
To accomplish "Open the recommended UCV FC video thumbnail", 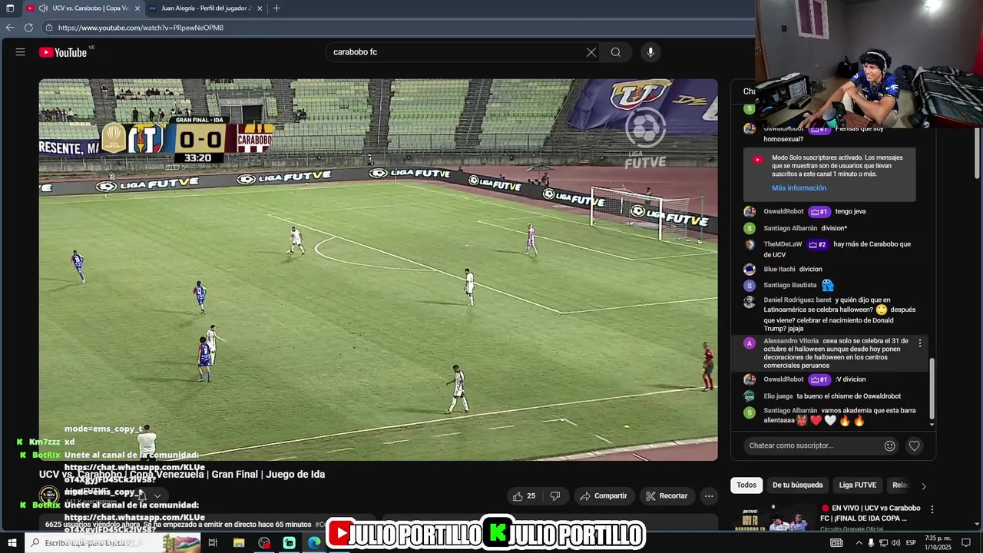I will click(x=773, y=518).
